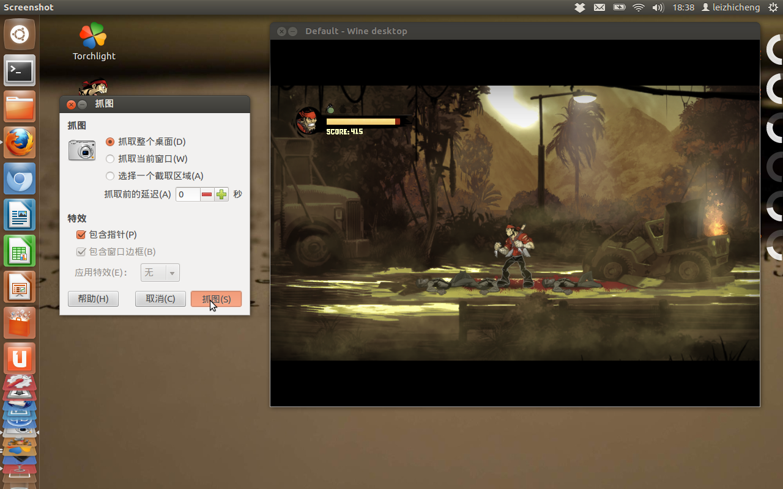Image resolution: width=783 pixels, height=489 pixels.
Task: Click the Shank character standing in the game
Action: (514, 255)
